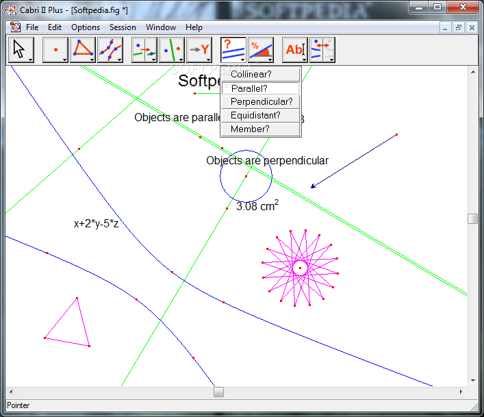Click the Pointer status bar text
This screenshot has width=484, height=417.
point(18,405)
